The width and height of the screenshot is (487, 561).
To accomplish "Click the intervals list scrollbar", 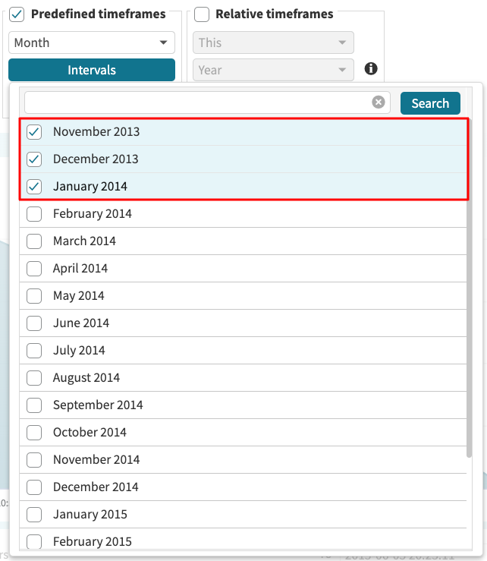I will coord(471,288).
